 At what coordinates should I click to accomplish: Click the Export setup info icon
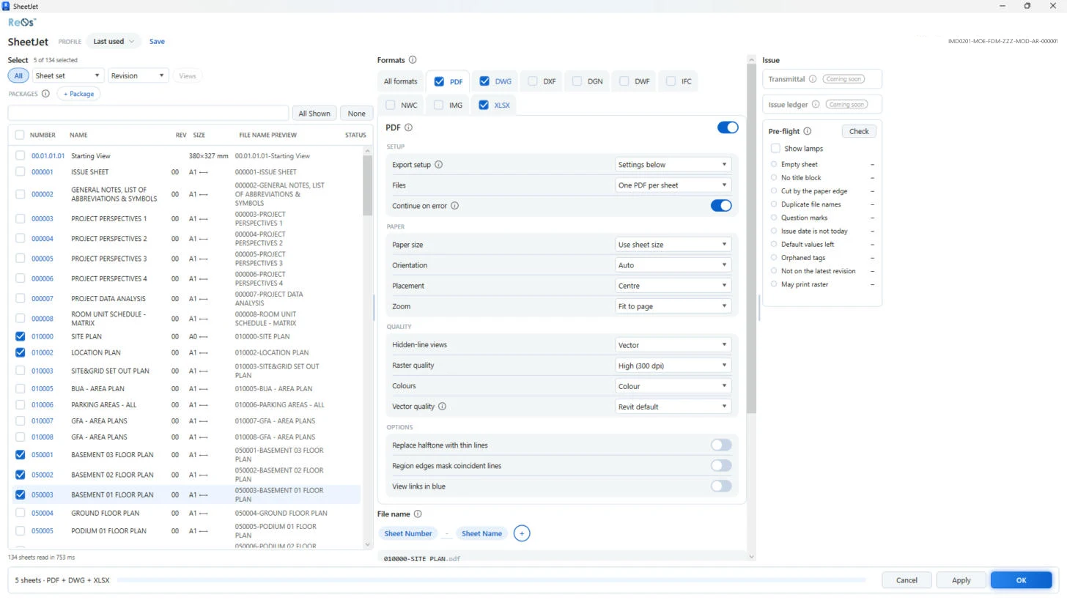(x=438, y=165)
